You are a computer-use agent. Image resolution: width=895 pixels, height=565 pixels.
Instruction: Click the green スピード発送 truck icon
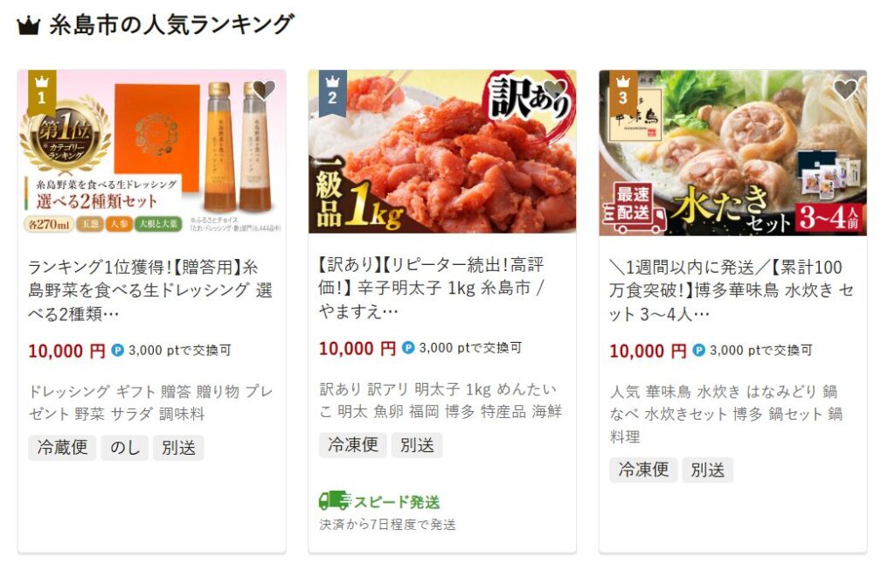point(335,501)
